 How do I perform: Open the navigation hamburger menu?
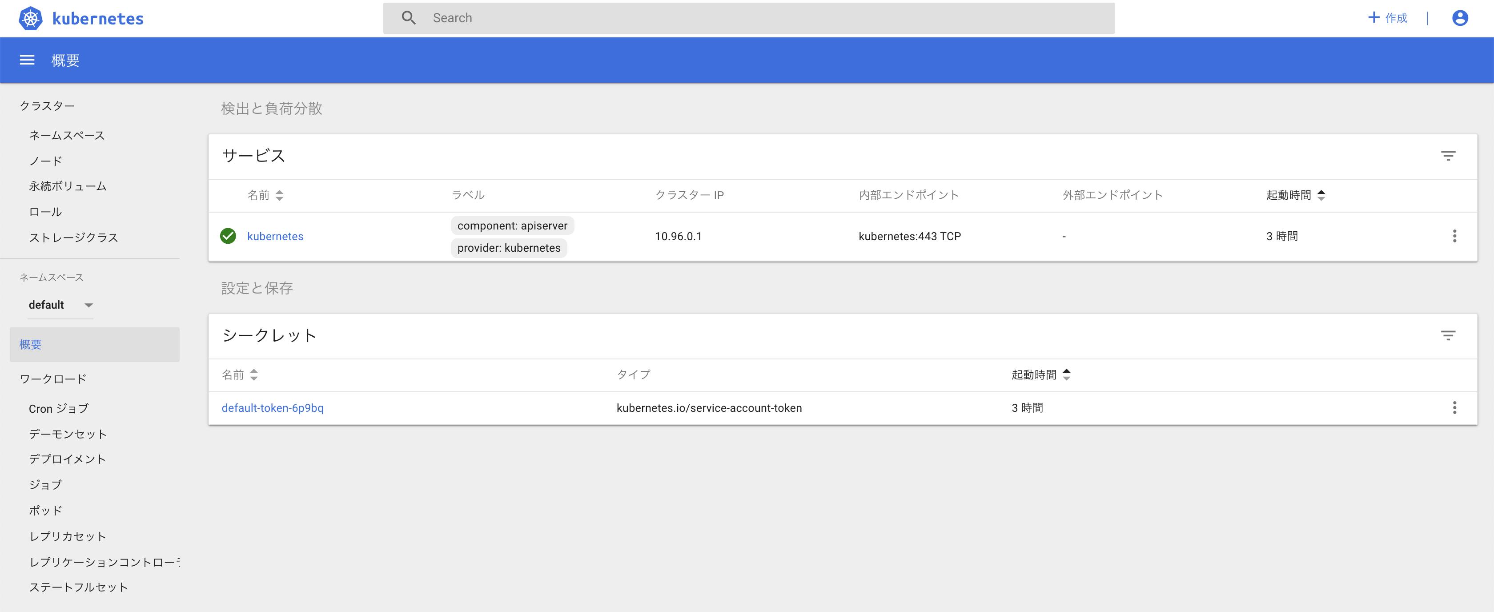[x=27, y=60]
